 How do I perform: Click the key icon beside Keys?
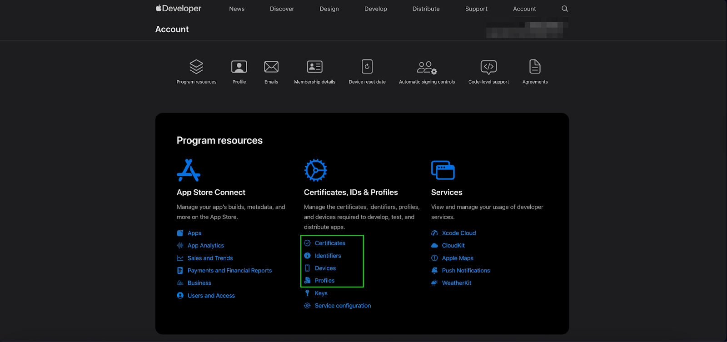click(x=307, y=293)
